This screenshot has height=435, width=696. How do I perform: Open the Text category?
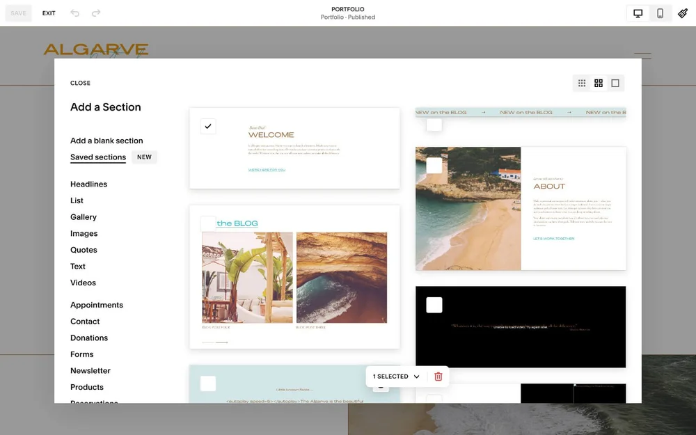pos(78,267)
